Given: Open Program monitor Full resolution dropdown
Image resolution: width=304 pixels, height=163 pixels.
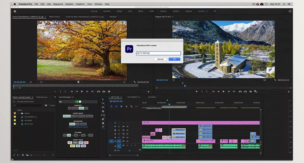Looking at the screenshot, I should 267,80.
